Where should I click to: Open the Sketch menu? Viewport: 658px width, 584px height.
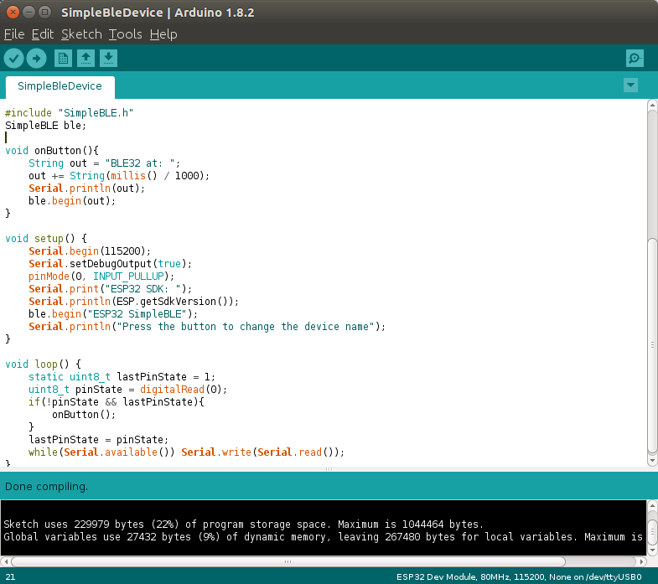coord(81,34)
